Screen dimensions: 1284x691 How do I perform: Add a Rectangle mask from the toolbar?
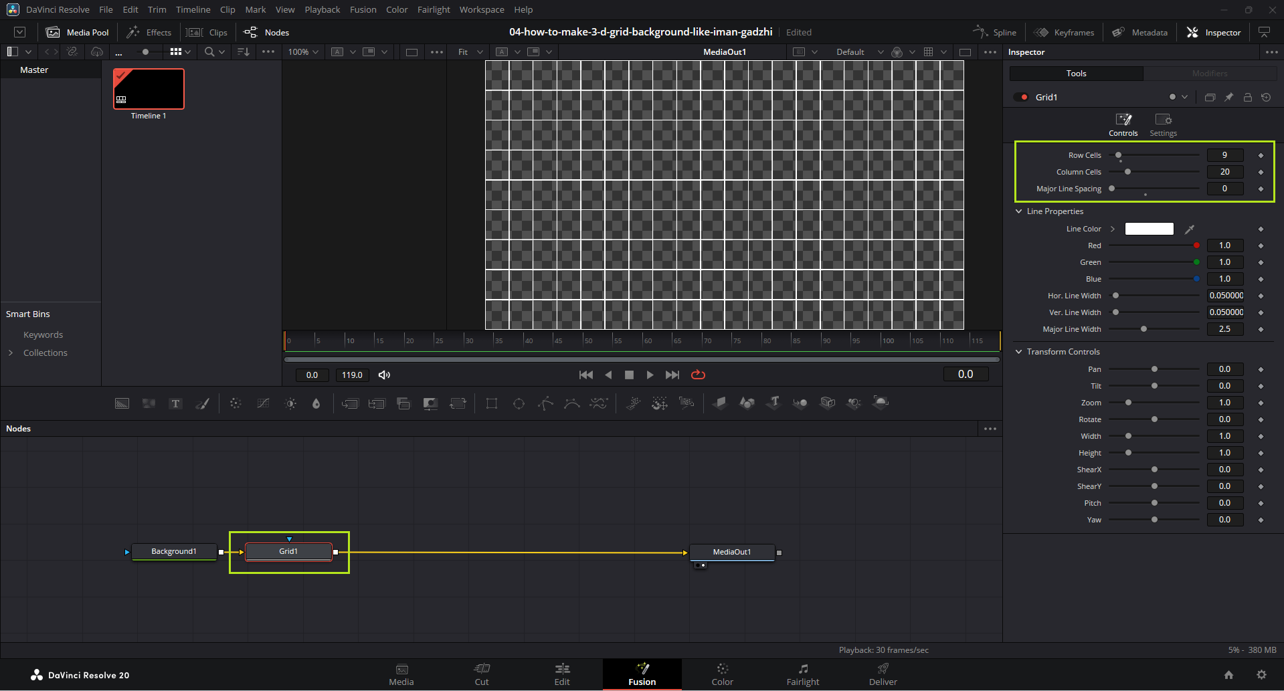click(492, 403)
